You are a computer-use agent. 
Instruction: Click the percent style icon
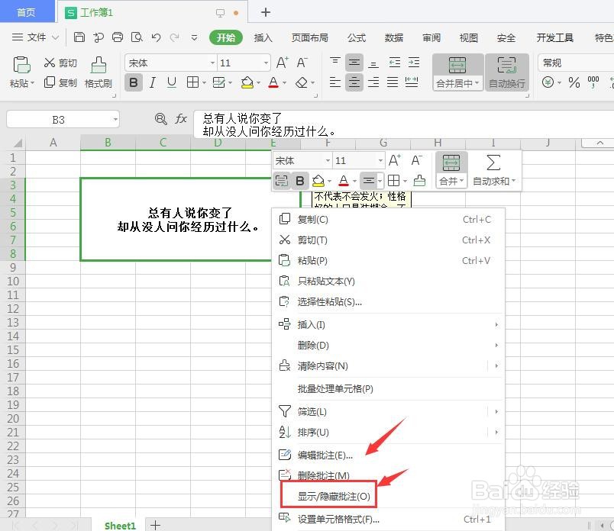coord(574,82)
